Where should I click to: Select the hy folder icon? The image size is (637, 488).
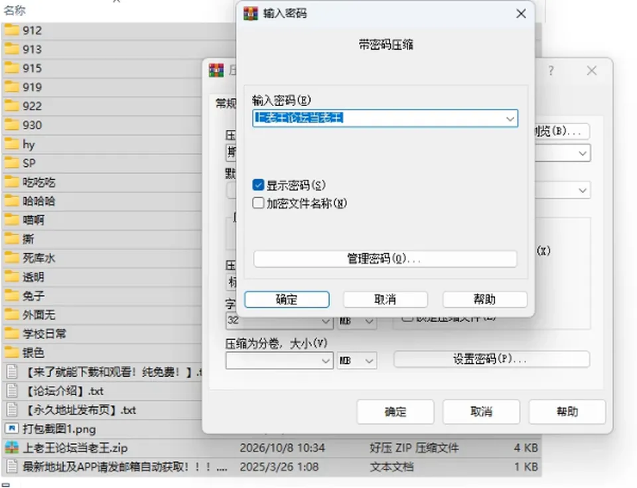tap(11, 144)
